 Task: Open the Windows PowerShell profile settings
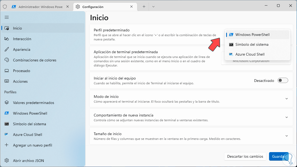click(43, 113)
